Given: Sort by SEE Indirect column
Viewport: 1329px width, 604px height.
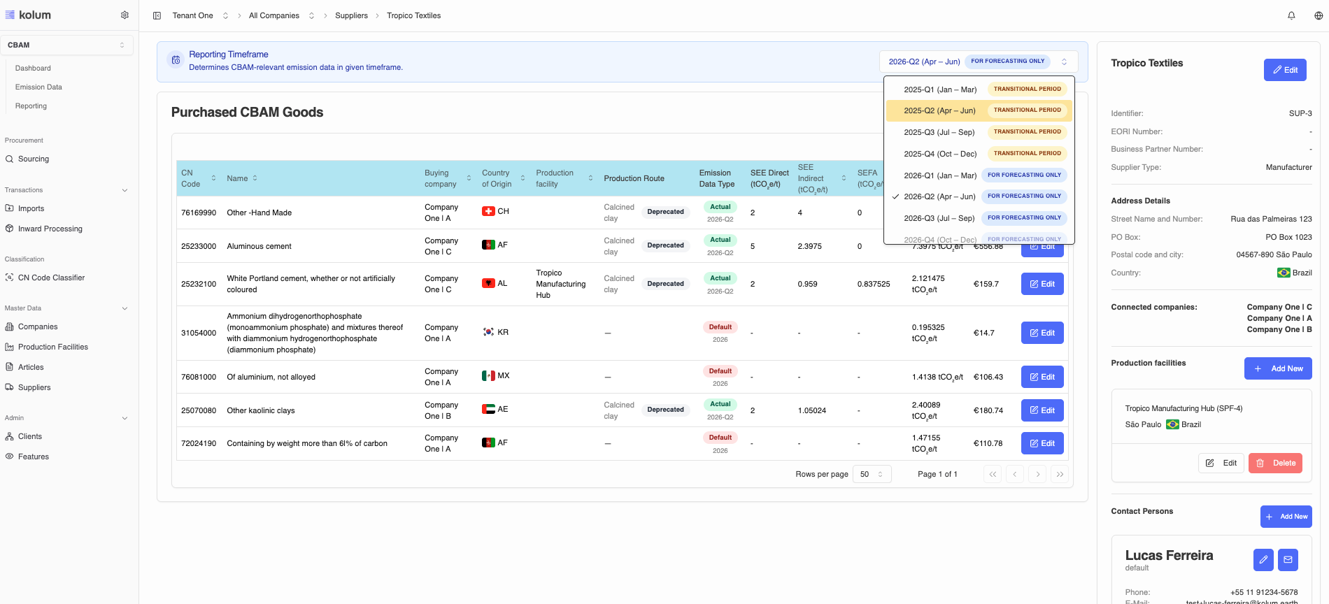Looking at the screenshot, I should coord(844,178).
